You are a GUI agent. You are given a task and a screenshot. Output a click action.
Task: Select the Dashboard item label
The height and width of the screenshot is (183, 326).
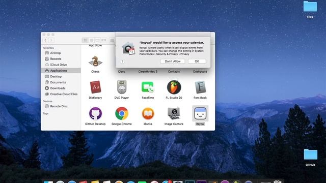pyautogui.click(x=200, y=72)
